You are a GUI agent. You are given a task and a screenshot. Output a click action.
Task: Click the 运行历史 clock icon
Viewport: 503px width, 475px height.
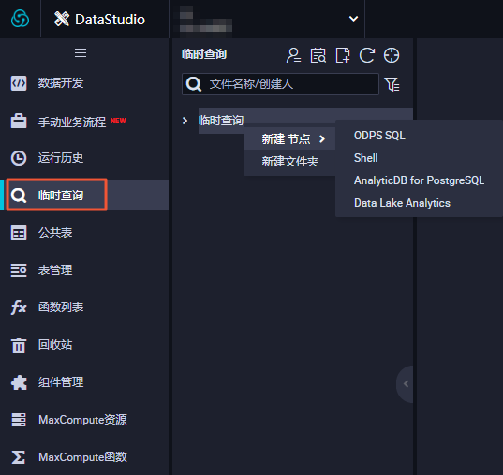coord(19,158)
